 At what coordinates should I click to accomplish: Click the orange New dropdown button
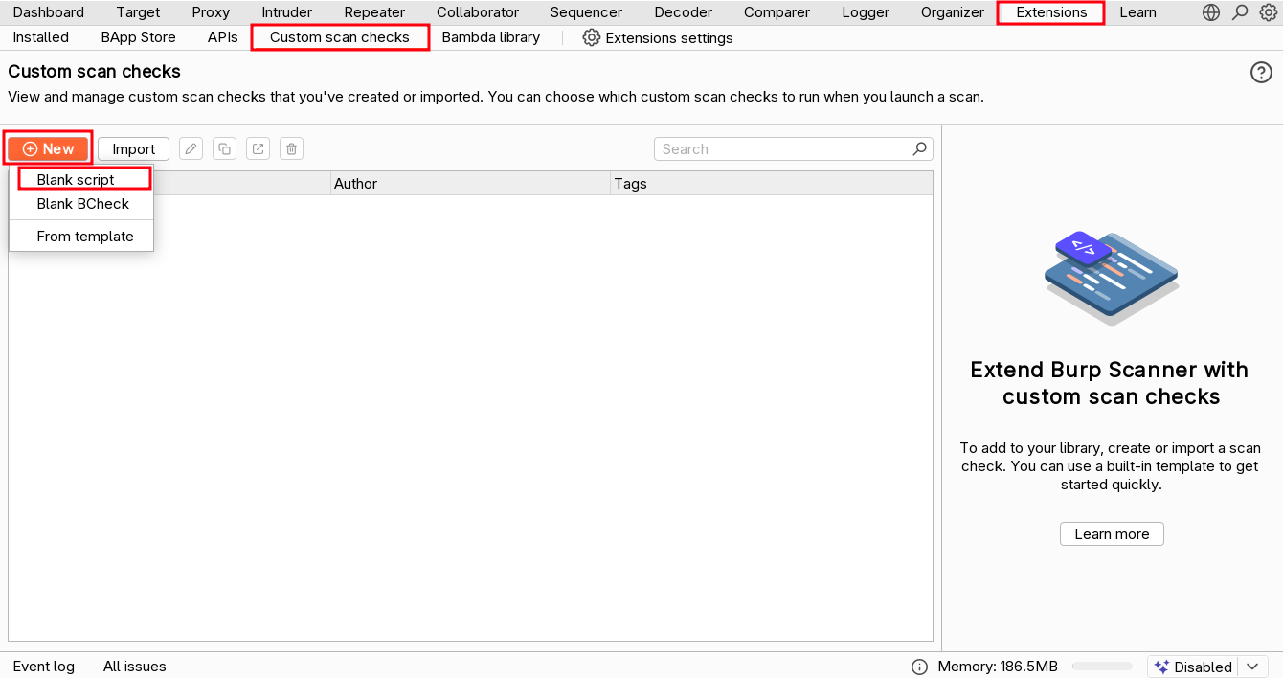coord(48,148)
